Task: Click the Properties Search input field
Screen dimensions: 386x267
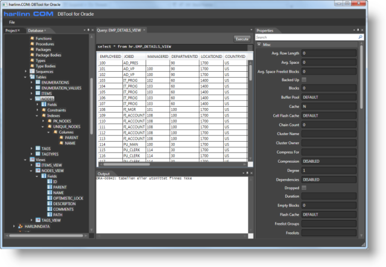Action: (307, 37)
